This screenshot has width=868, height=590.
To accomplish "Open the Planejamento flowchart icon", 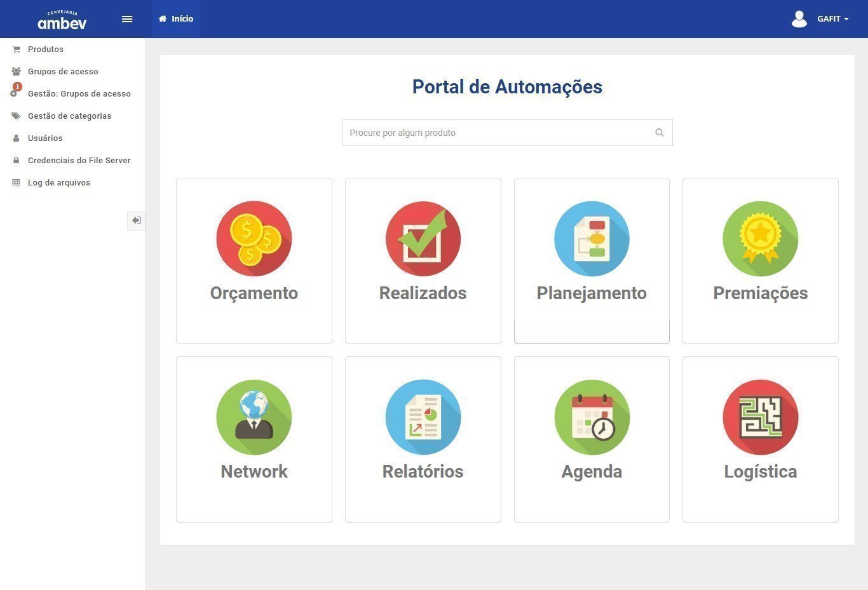I will [592, 239].
